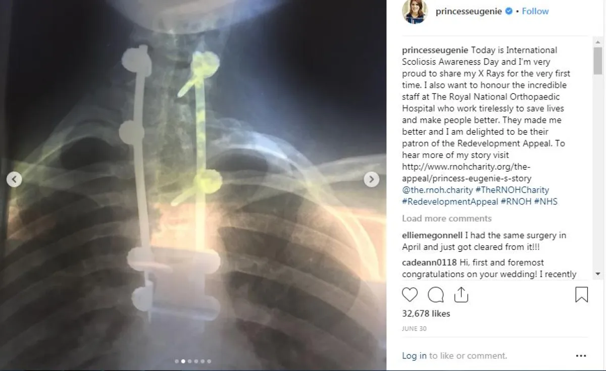Viewport: 606px width, 371px height.
Task: Open the comment bubble icon
Action: (x=436, y=295)
